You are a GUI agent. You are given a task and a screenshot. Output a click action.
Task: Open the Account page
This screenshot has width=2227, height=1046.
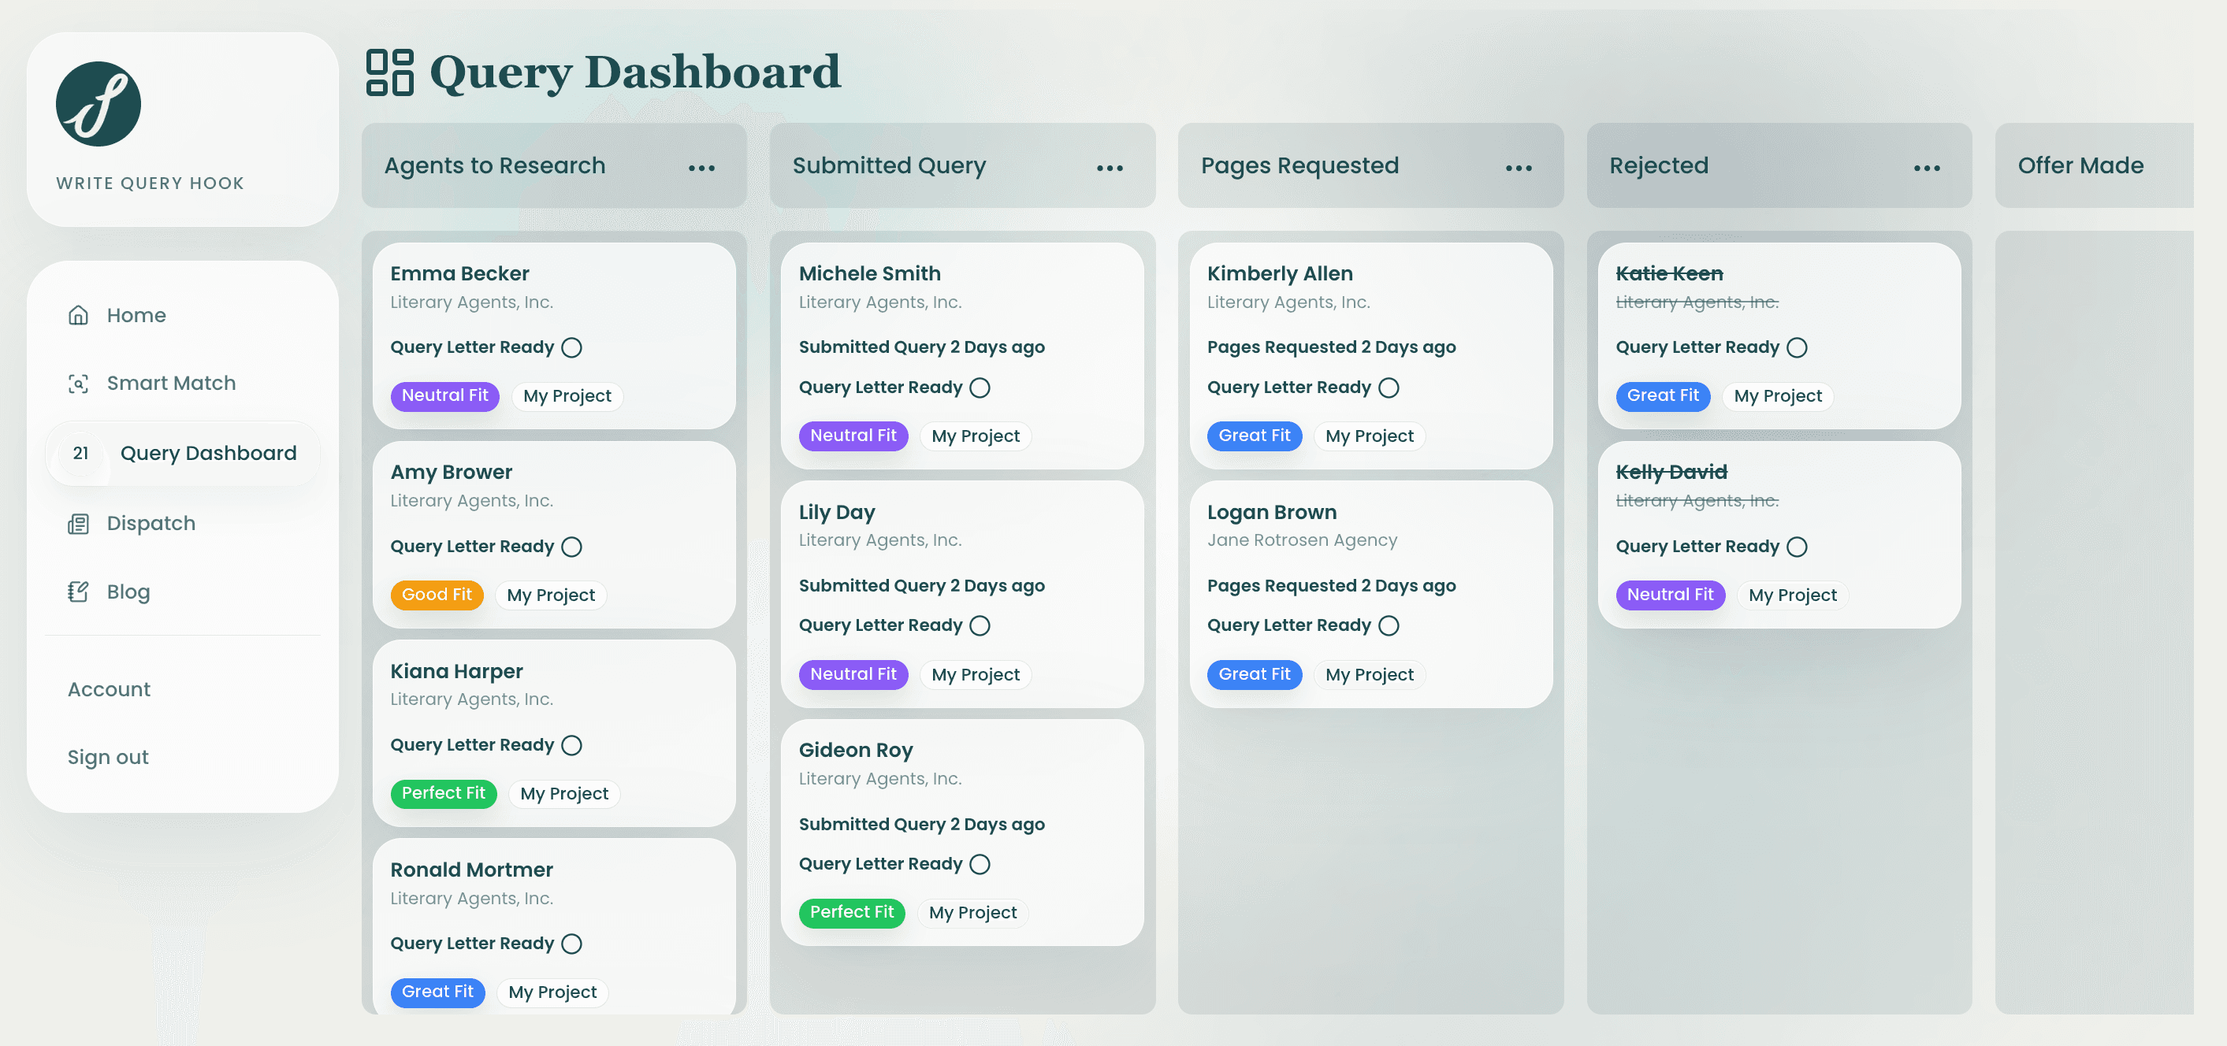click(108, 689)
